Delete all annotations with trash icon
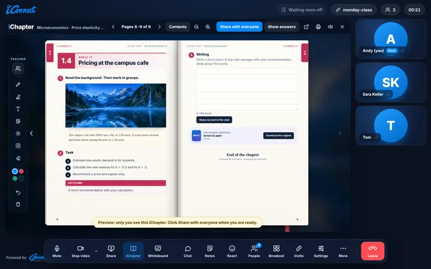431x269 pixels. click(x=18, y=204)
